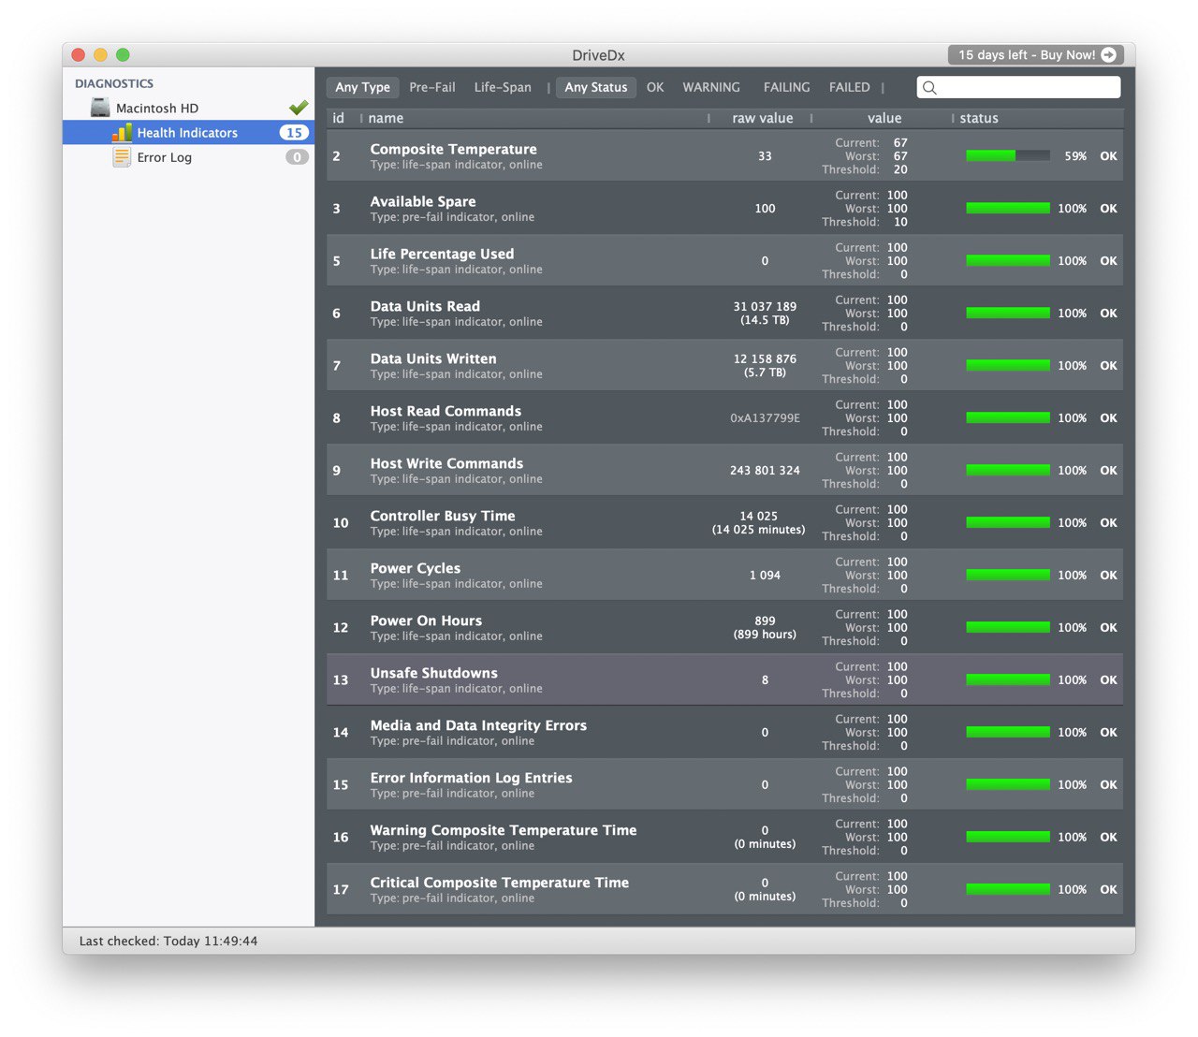
Task: Select the Data Units Written name
Action: [x=433, y=358]
